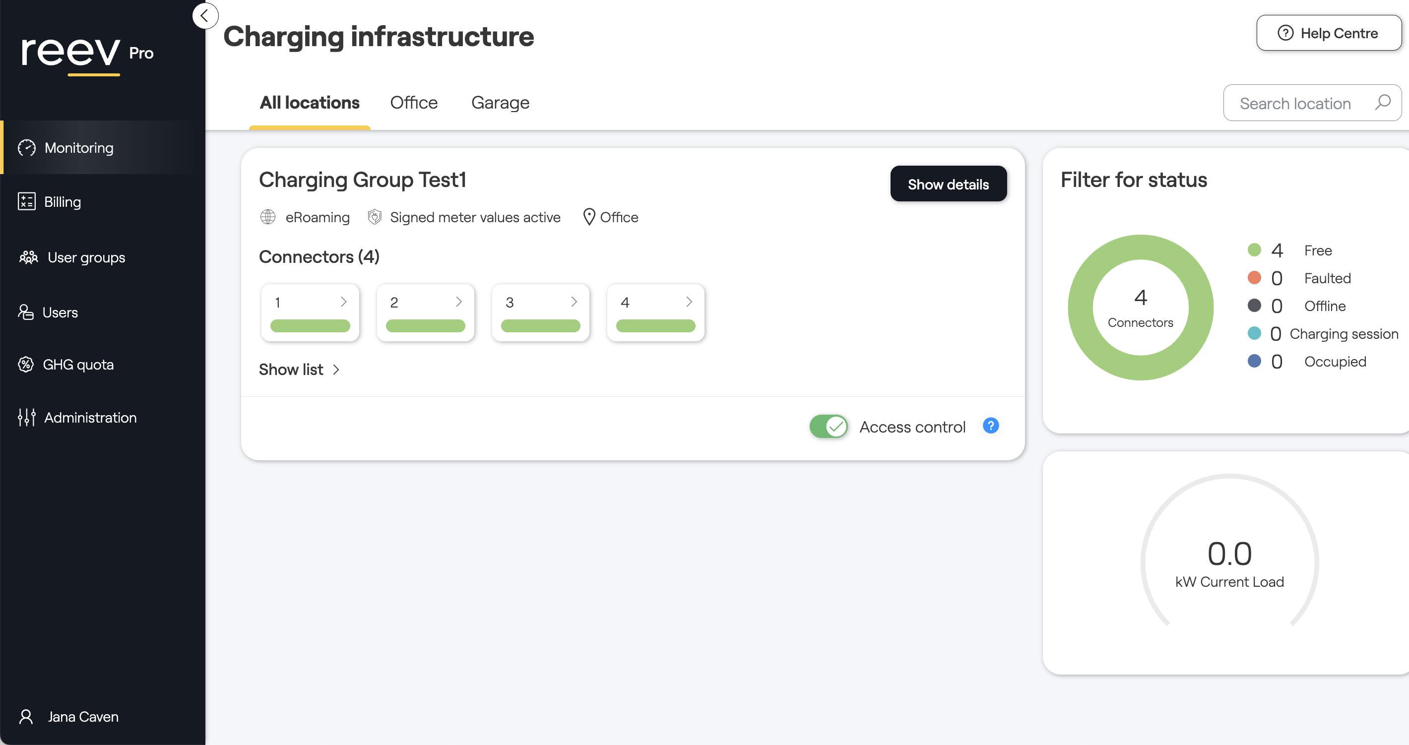Viewport: 1409px width, 745px height.
Task: Toggle the Access control switch
Action: pos(829,427)
